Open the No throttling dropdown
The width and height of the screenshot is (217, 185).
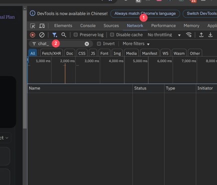click(164, 35)
